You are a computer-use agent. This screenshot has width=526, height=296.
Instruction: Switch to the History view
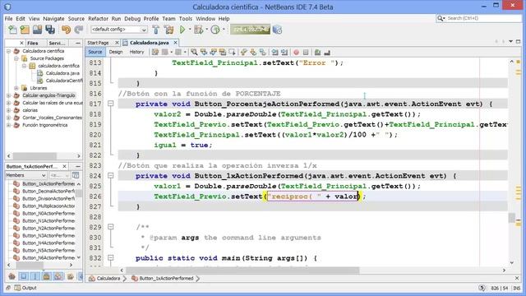[x=136, y=52]
